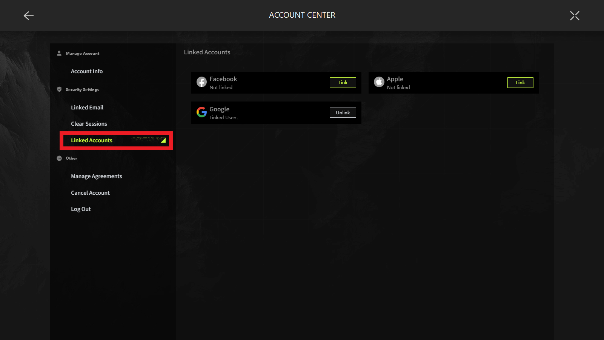Link the Facebook account
Screen dimensions: 604x340
tap(343, 83)
